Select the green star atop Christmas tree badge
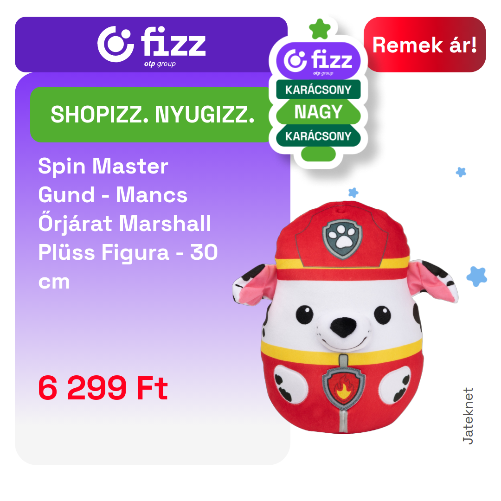 pyautogui.click(x=320, y=29)
